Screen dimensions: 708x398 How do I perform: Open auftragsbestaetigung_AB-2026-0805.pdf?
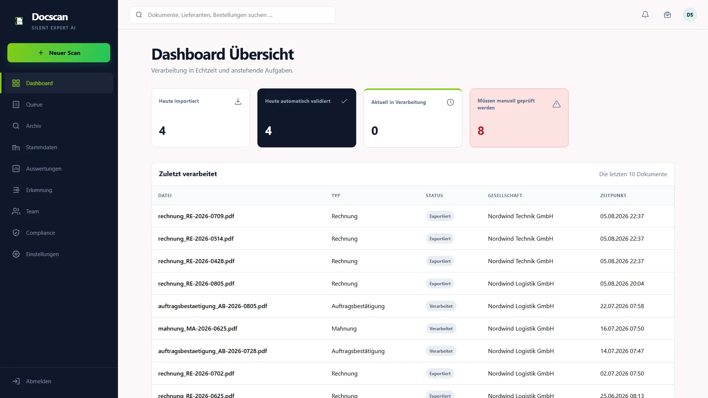coord(213,306)
